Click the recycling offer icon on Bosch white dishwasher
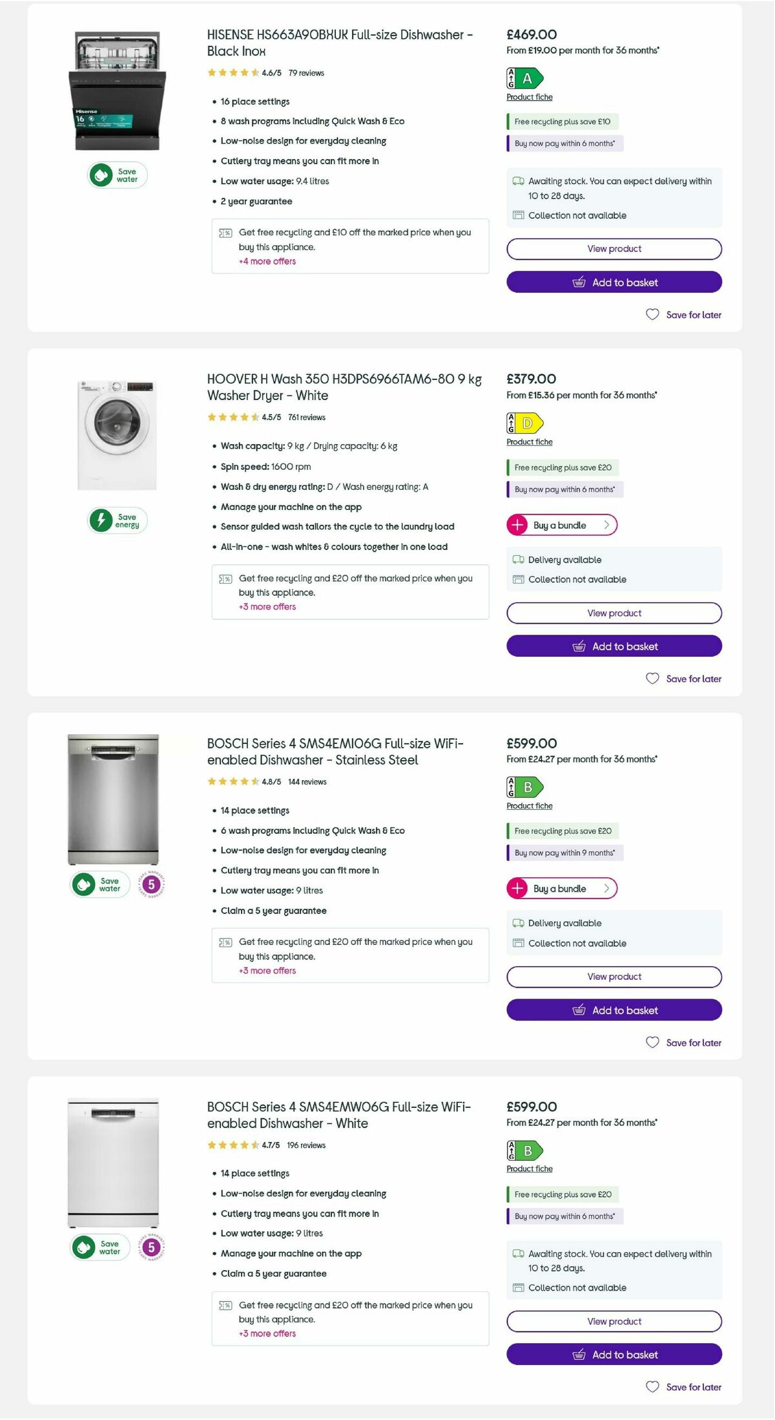The width and height of the screenshot is (775, 1420). [x=225, y=1306]
